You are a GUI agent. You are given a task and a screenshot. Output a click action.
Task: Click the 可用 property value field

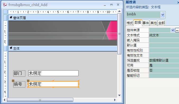(164, 66)
